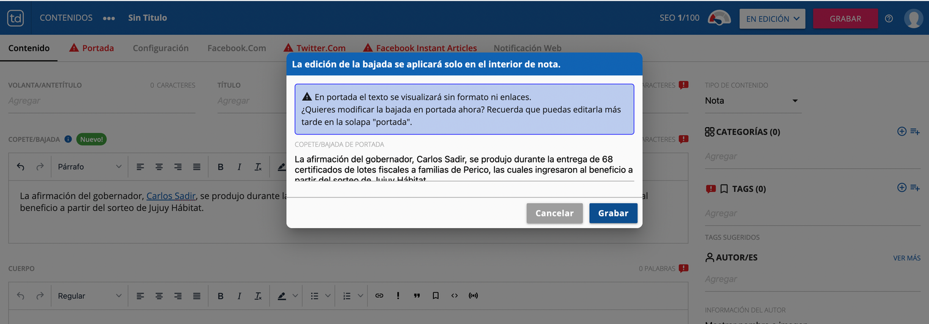This screenshot has height=324, width=929.
Task: Cancel the bajada edit dialog
Action: coord(554,213)
